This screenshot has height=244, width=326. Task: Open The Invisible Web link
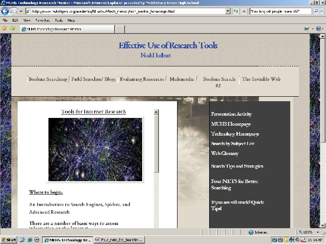[261, 79]
